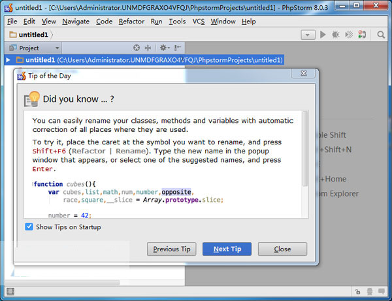This screenshot has width=392, height=301.
Task: Click the 'Enter' key text in tip
Action: (x=42, y=169)
